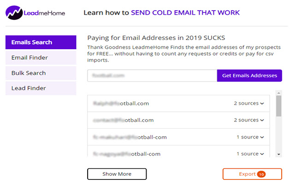295x184 pixels.
Task: Expand 2 sources for contact email row
Action: (x=249, y=120)
